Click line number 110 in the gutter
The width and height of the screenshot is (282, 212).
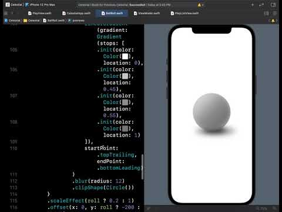[x=14, y=148]
